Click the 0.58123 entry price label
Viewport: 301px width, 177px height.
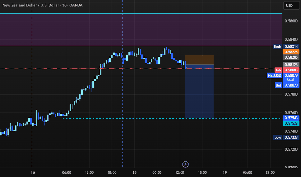[x=291, y=65]
